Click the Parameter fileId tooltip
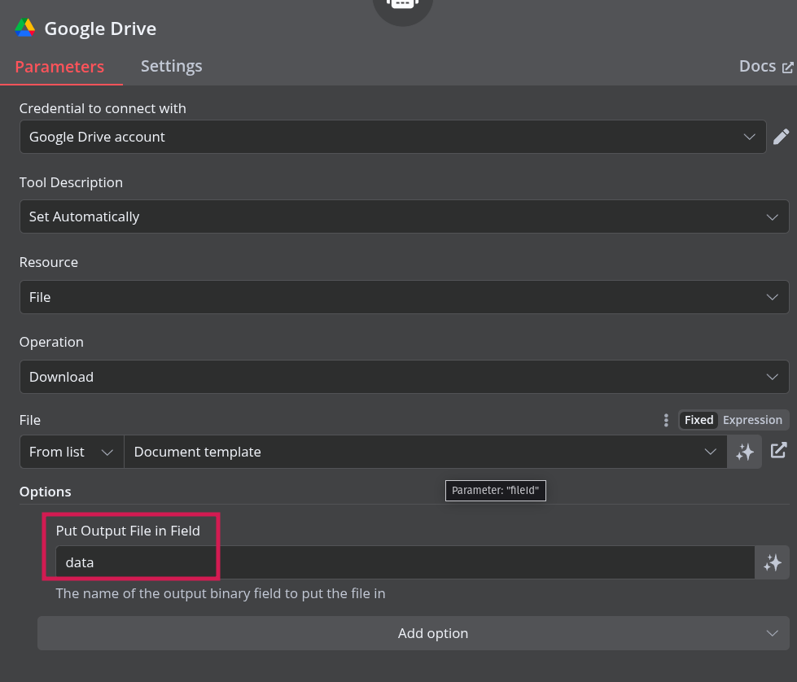 point(496,491)
